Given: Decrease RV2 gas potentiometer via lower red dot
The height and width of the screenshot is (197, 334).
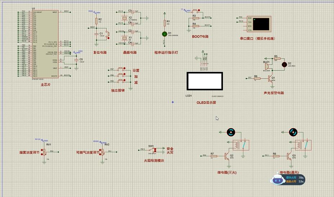Looking at the screenshot, I should [x=100, y=154].
